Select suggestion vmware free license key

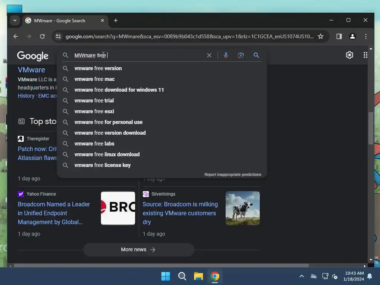click(x=162, y=165)
